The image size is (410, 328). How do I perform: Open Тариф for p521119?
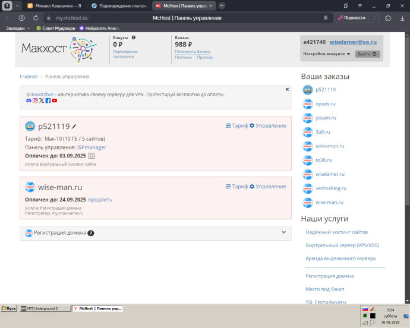[x=236, y=126]
